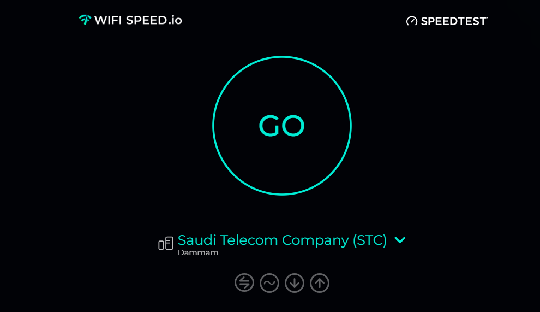The width and height of the screenshot is (540, 312).
Task: Click the SPEEDTEST brand text
Action: click(x=453, y=21)
